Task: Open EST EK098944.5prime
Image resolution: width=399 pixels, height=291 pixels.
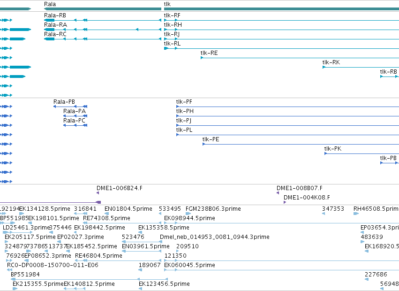Action: [x=189, y=218]
